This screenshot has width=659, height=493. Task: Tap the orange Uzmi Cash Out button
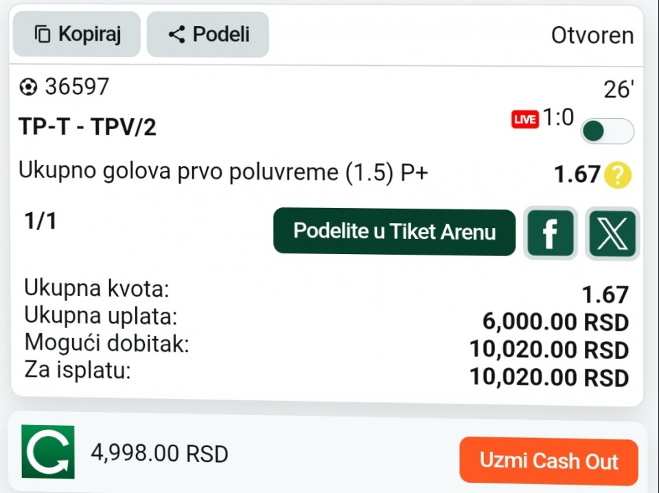tap(548, 461)
